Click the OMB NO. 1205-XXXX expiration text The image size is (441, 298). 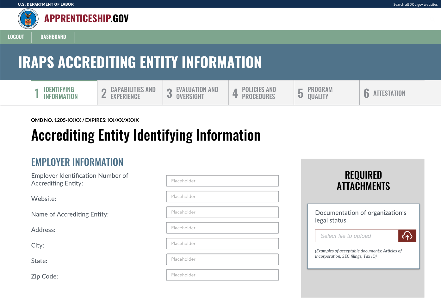[85, 120]
